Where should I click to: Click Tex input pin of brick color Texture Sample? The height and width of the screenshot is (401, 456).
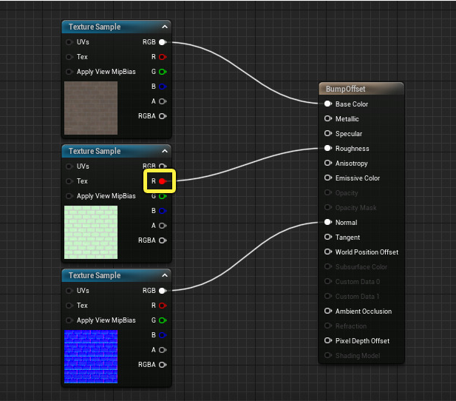[69, 57]
